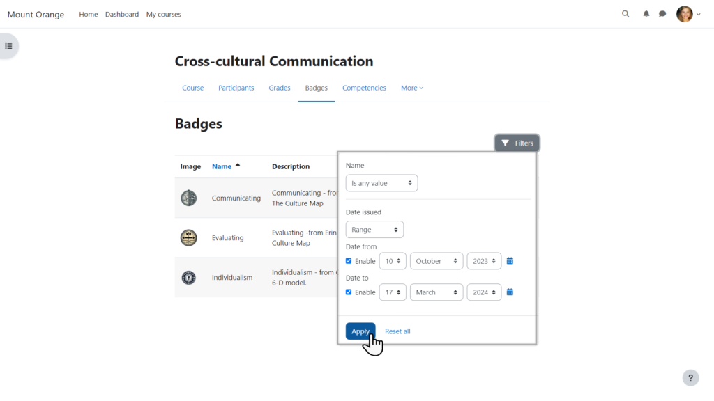Sort badges by Name column header

click(222, 166)
